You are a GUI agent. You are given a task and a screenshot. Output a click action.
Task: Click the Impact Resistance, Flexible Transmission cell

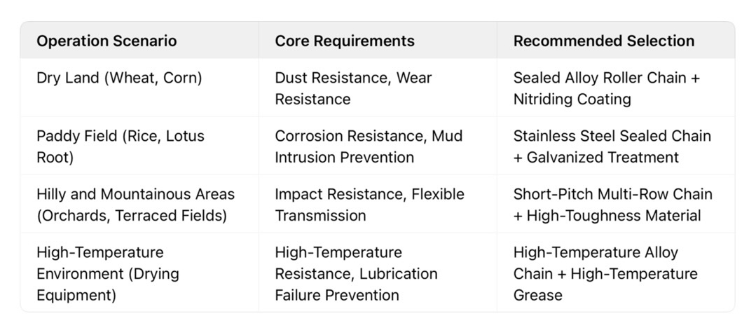click(369, 204)
